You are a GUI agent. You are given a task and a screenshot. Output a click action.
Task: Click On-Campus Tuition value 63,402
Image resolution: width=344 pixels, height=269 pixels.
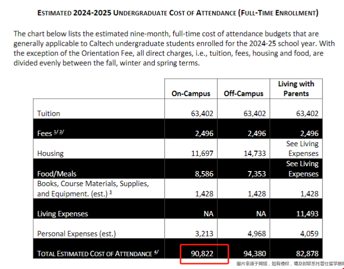click(202, 114)
